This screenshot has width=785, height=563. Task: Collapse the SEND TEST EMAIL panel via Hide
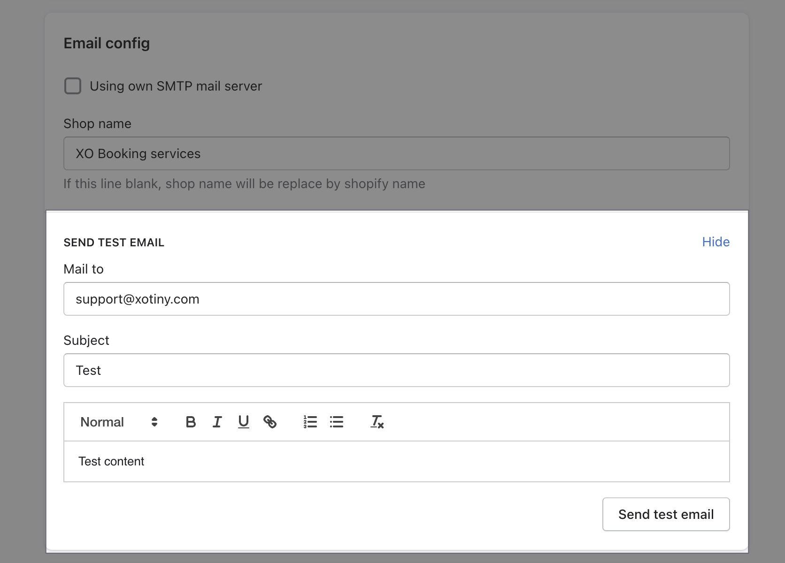[x=715, y=242]
